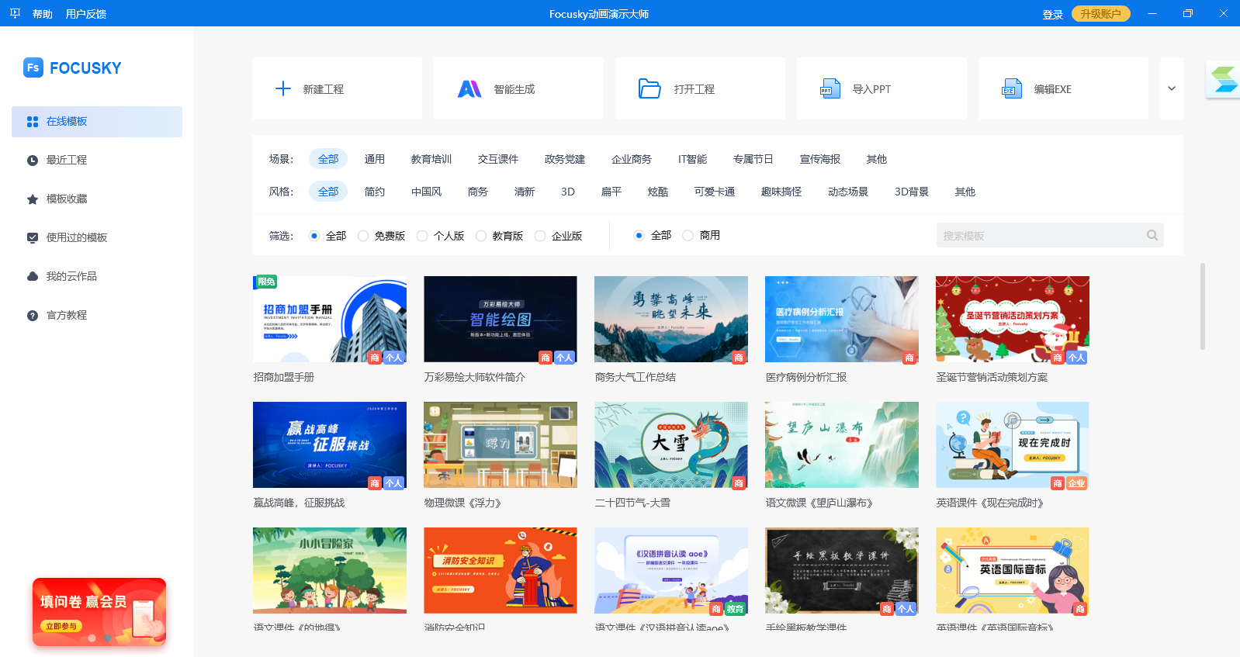
Task: Click the magnifier search icon in the search box
Action: pyautogui.click(x=1152, y=235)
